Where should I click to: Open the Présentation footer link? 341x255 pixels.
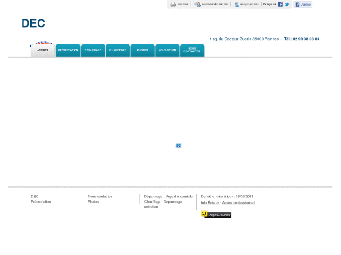point(41,202)
